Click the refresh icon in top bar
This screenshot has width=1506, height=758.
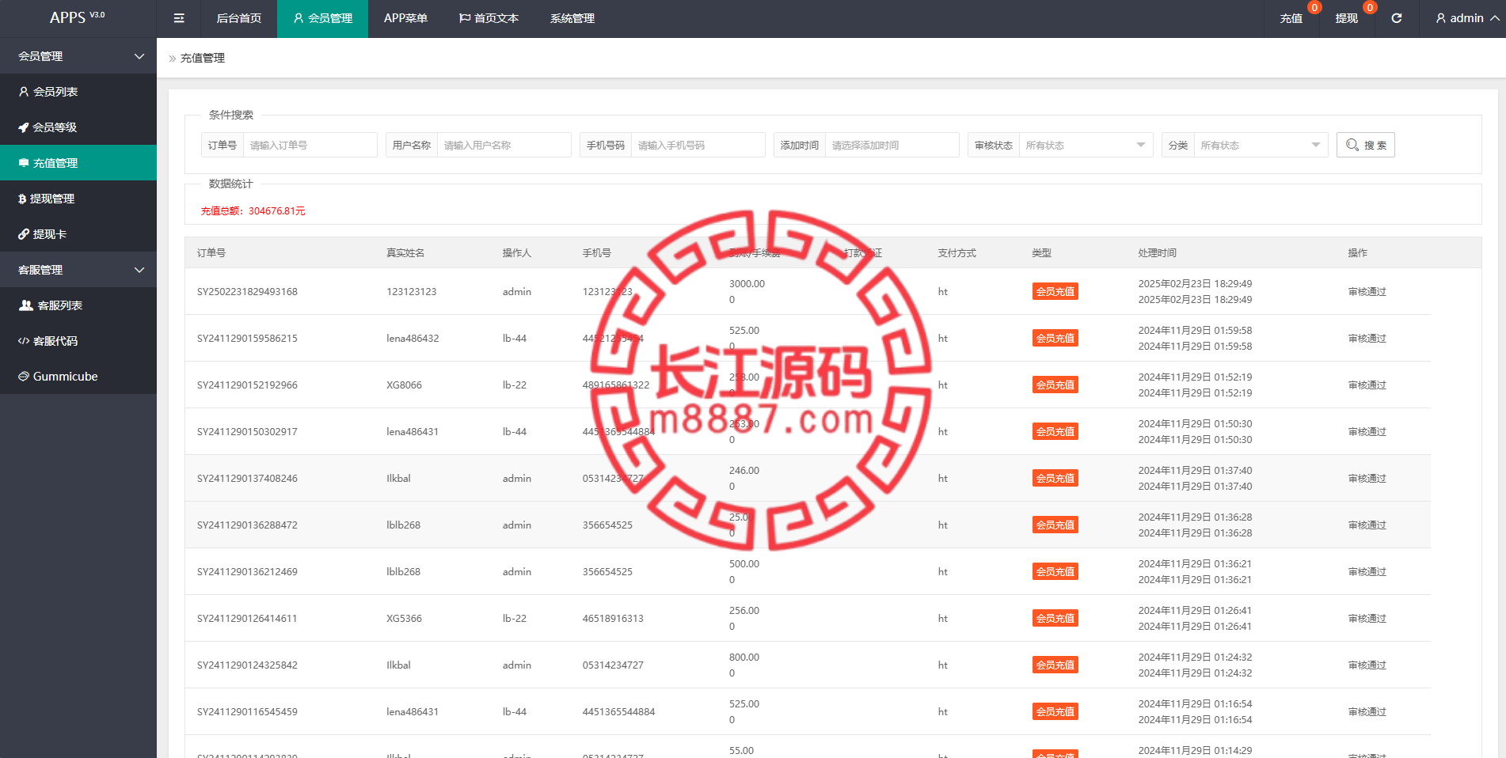coord(1397,18)
